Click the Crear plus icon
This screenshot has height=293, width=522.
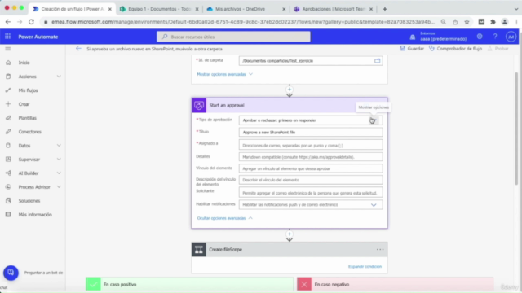[x=8, y=104]
